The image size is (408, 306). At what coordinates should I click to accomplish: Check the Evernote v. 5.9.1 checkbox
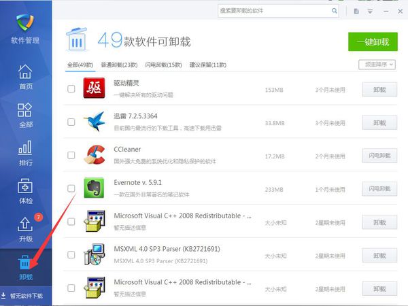coord(71,188)
